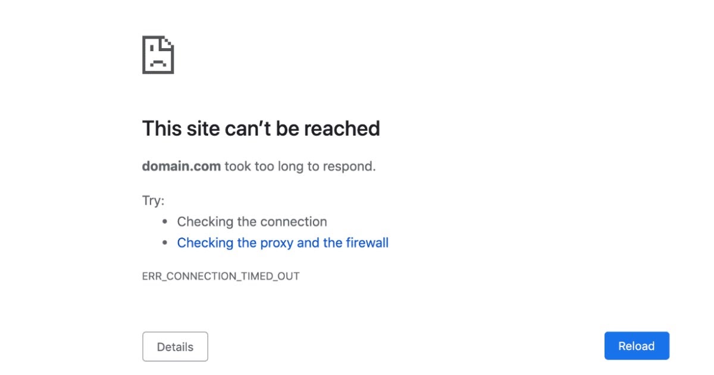Screen dimensions: 714x375
Task: Open the proxy and firewall link
Action: pos(283,243)
